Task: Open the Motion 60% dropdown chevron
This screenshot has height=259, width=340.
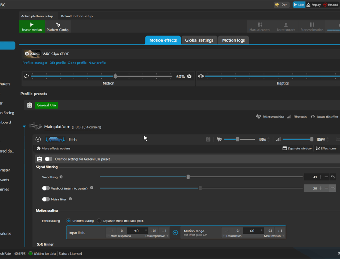Action: click(x=189, y=76)
